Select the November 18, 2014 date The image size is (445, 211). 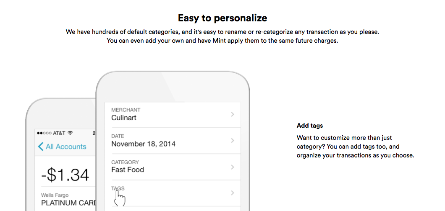tap(143, 144)
